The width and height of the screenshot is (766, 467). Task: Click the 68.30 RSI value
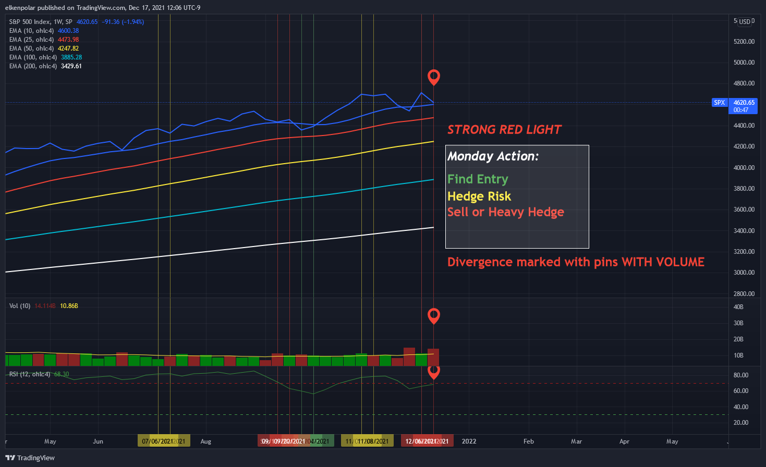(62, 374)
